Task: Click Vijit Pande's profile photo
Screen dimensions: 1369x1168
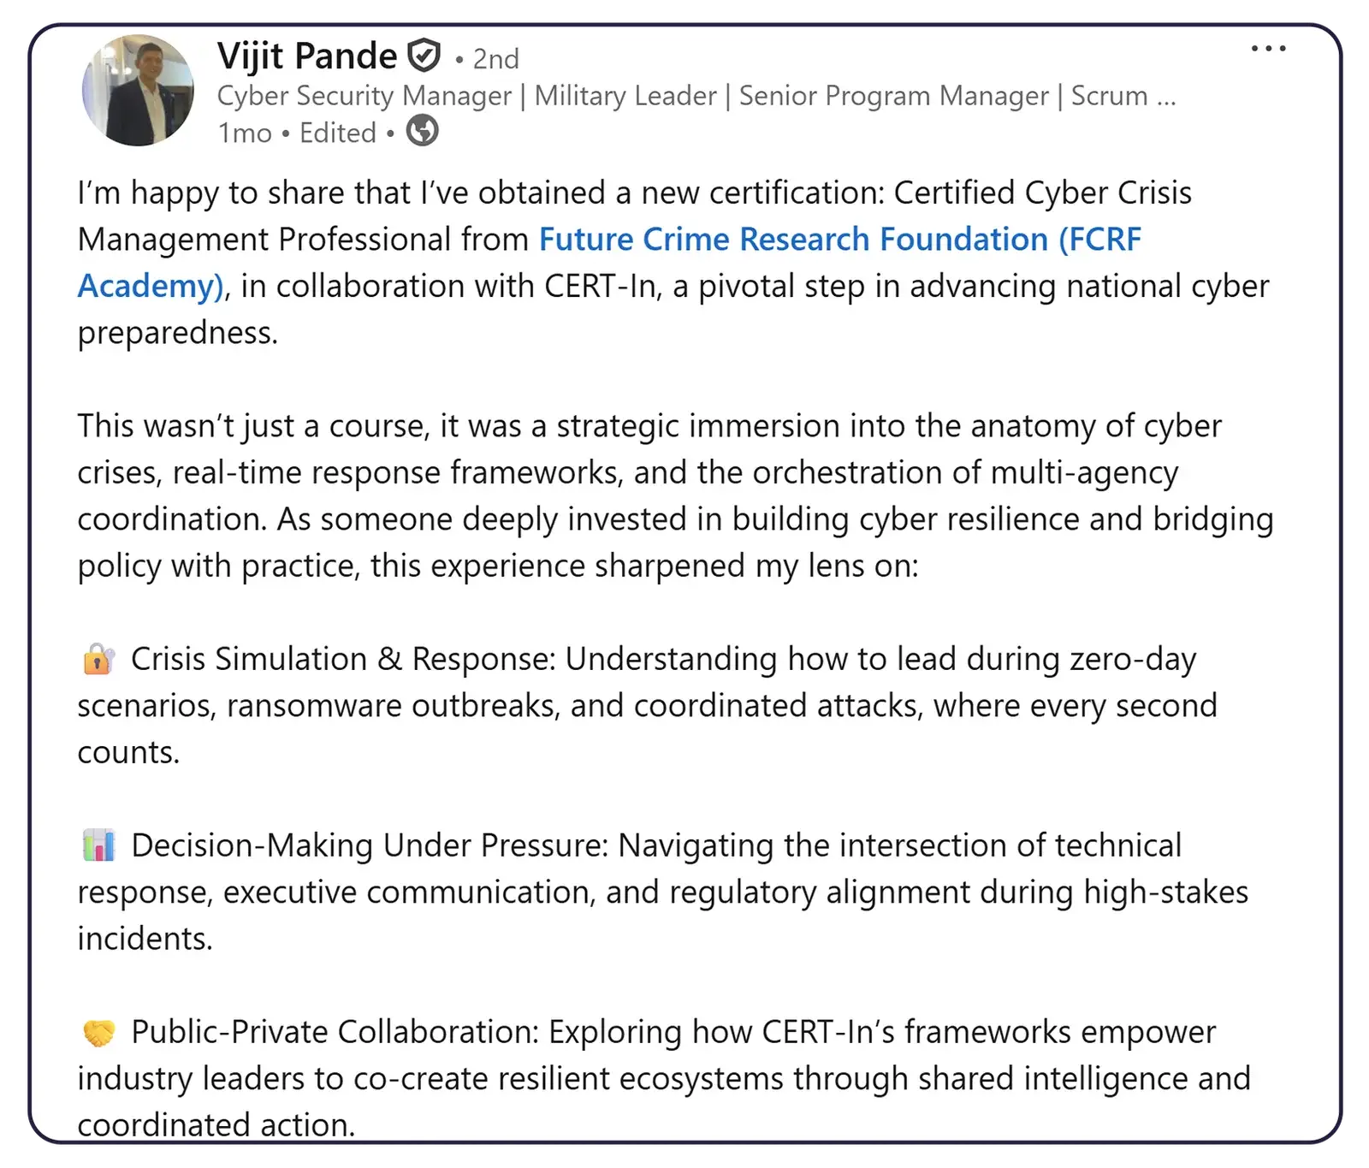Action: [138, 90]
